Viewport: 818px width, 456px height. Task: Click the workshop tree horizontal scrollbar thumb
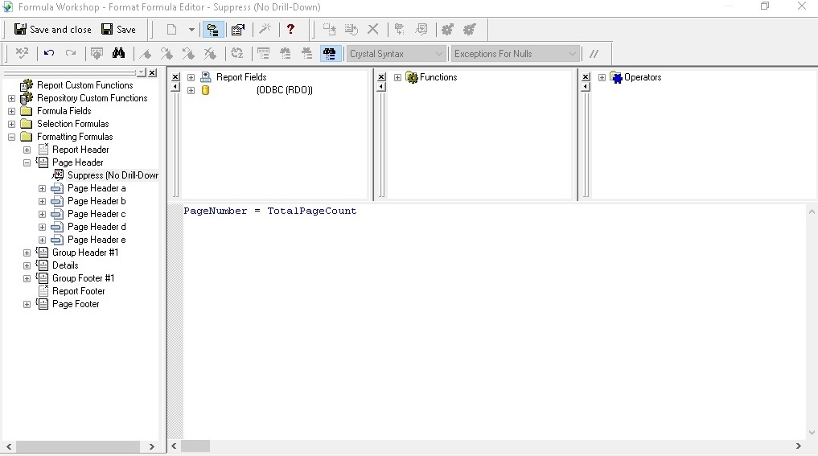(78, 446)
